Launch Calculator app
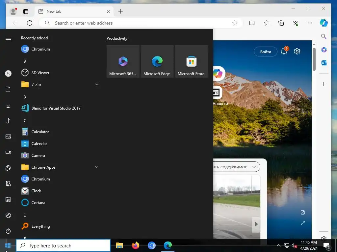337x252 pixels. click(60, 132)
